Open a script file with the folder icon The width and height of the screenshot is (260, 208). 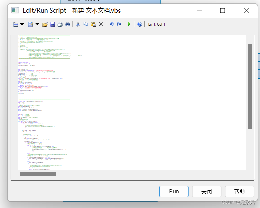[45, 24]
